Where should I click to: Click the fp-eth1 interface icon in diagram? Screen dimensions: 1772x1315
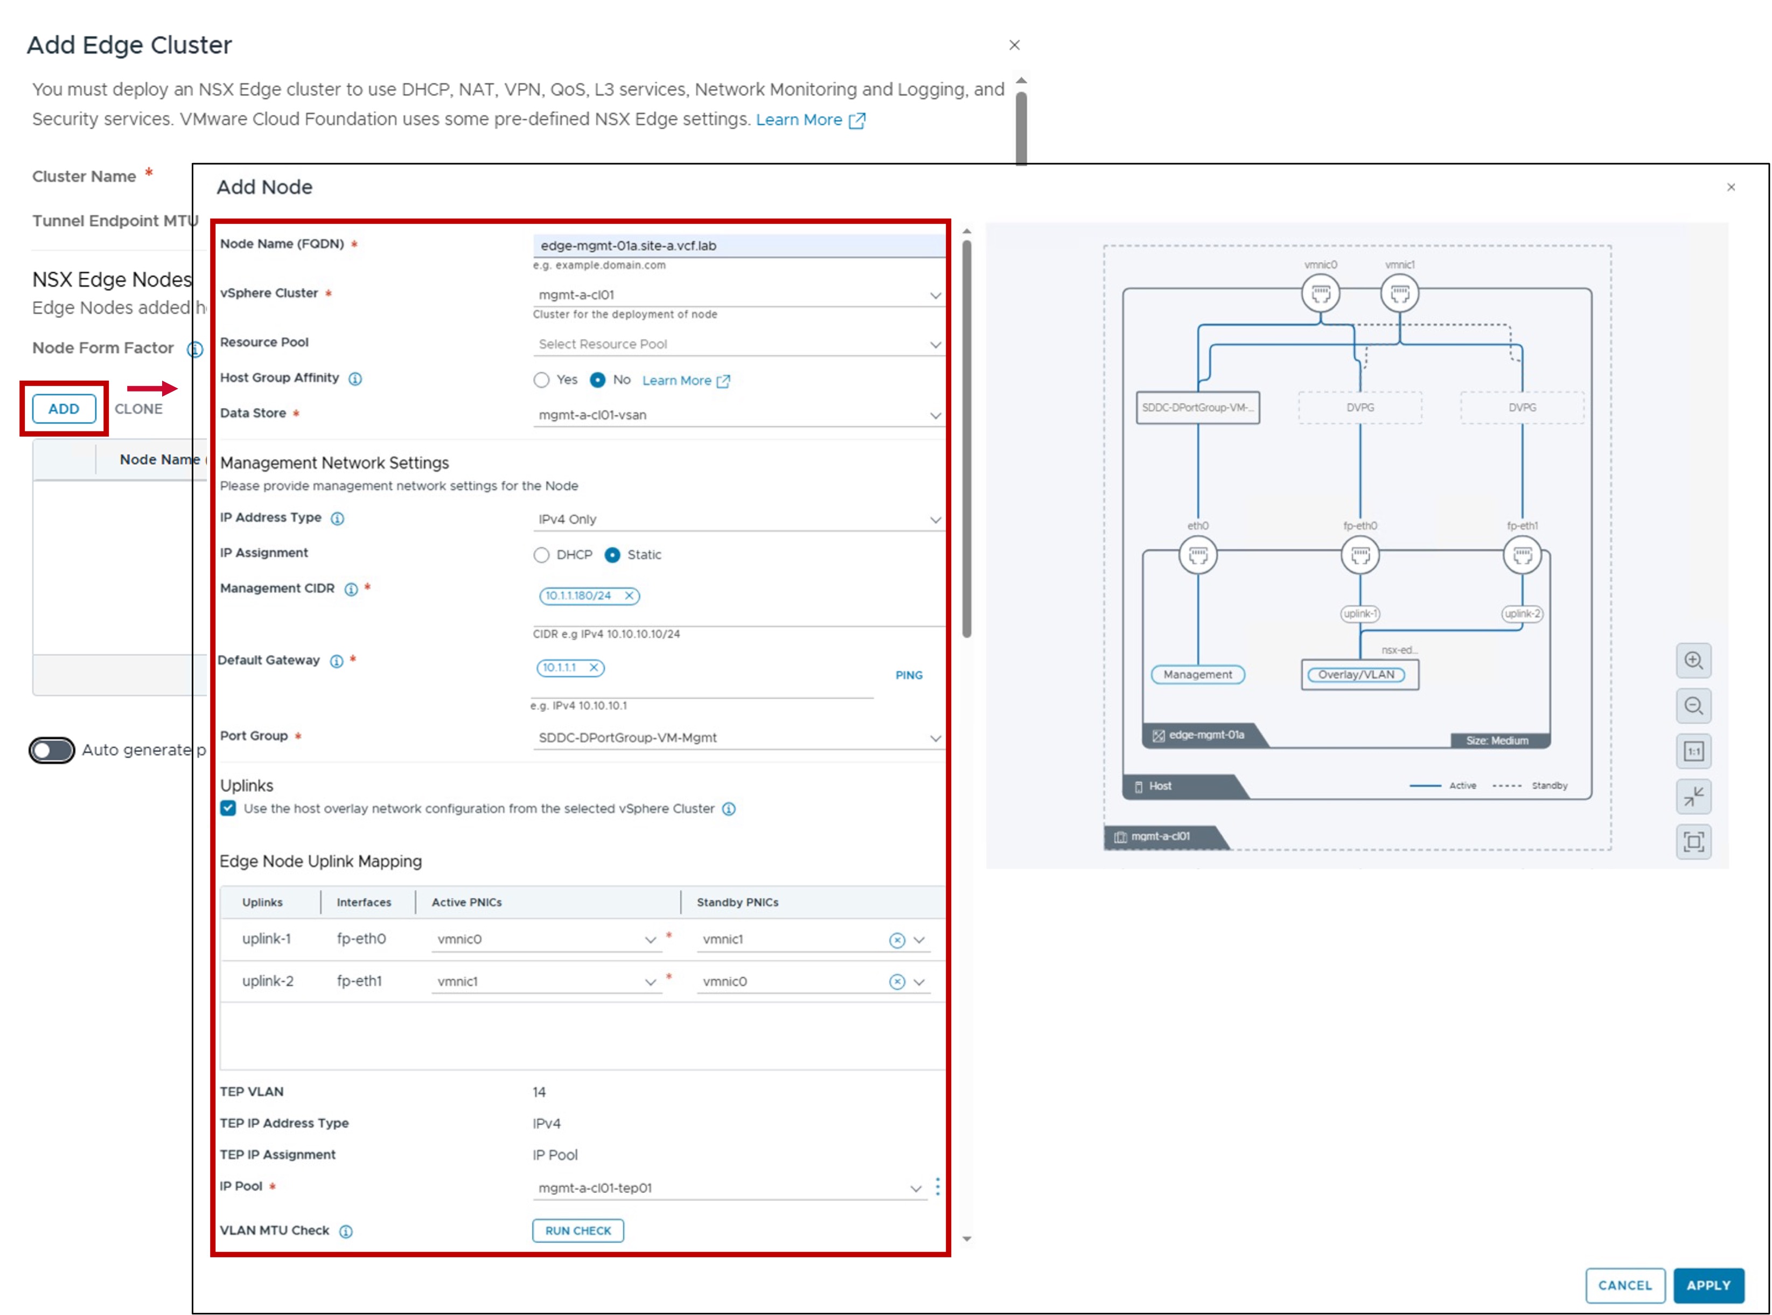[1522, 556]
